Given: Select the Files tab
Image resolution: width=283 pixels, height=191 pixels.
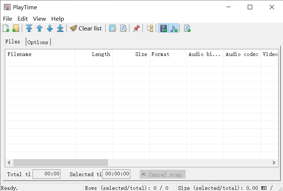Looking at the screenshot, I should tap(14, 42).
